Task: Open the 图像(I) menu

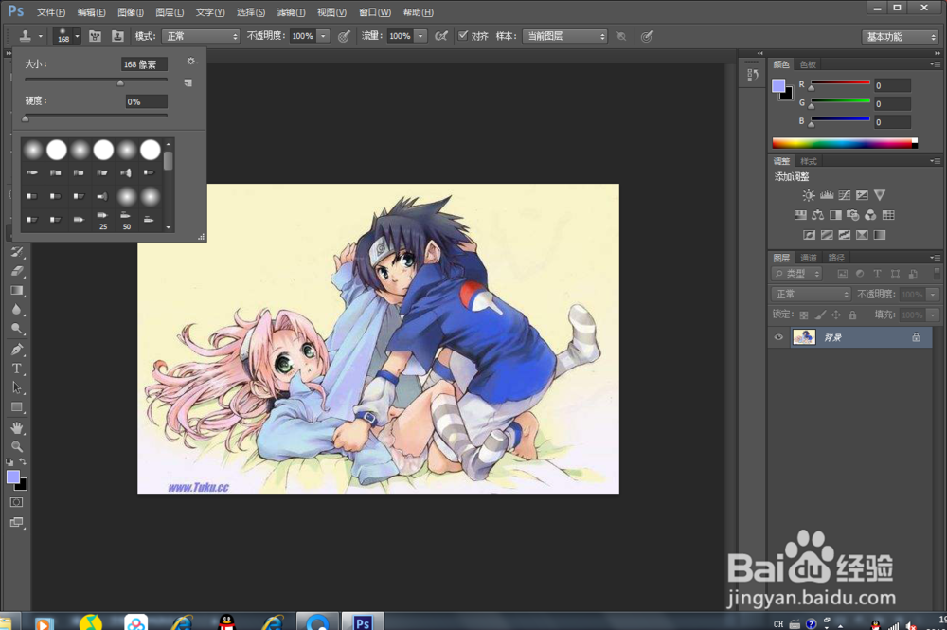Action: coord(131,12)
